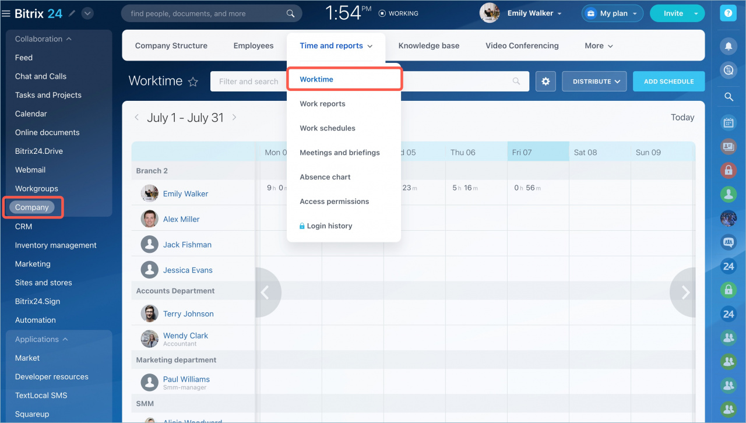Collapse the Applications section

41,339
